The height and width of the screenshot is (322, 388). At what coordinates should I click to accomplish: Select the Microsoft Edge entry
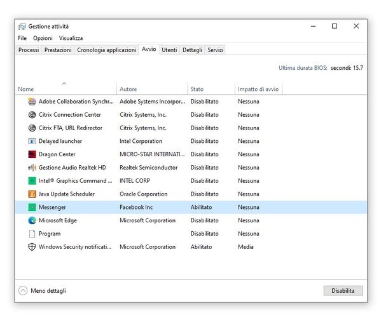coord(58,220)
